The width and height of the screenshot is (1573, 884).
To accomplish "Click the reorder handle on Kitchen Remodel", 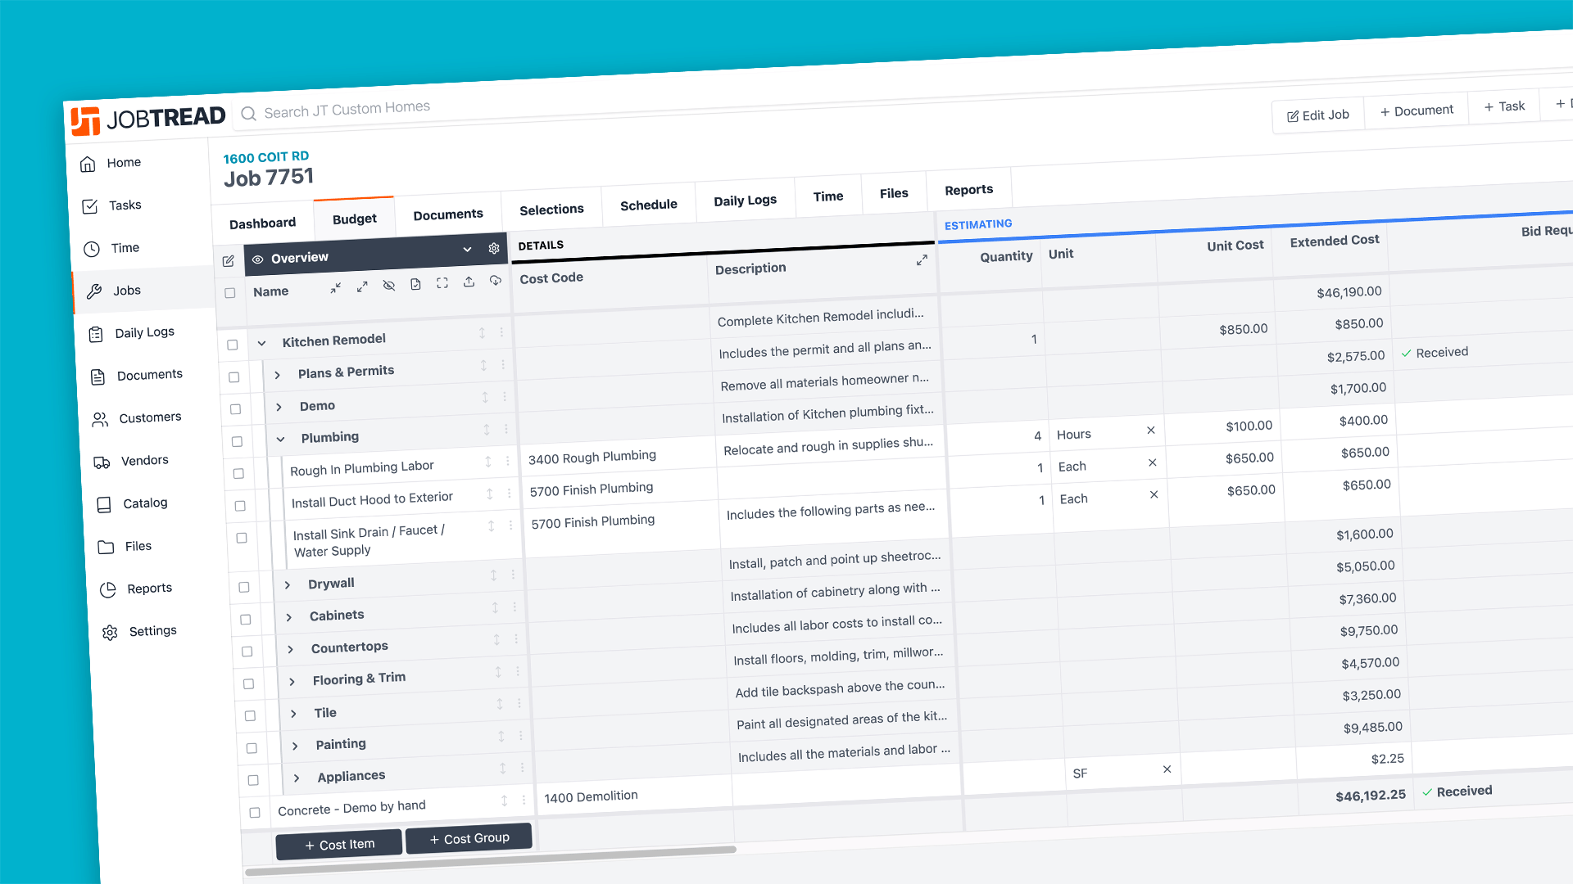I will [482, 333].
